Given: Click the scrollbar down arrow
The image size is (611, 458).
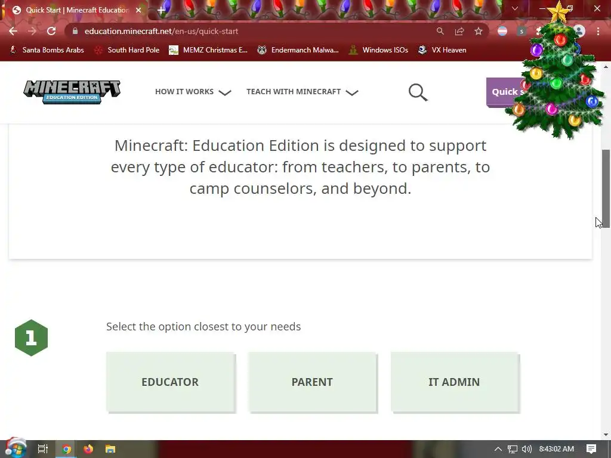Looking at the screenshot, I should coord(606,435).
